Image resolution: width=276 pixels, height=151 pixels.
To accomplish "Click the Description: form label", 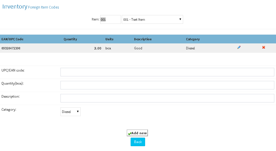I will coord(11,97).
